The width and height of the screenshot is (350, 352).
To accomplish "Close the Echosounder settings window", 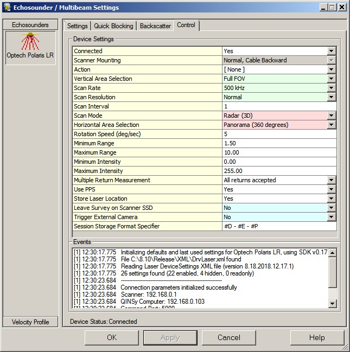I will (x=342, y=8).
